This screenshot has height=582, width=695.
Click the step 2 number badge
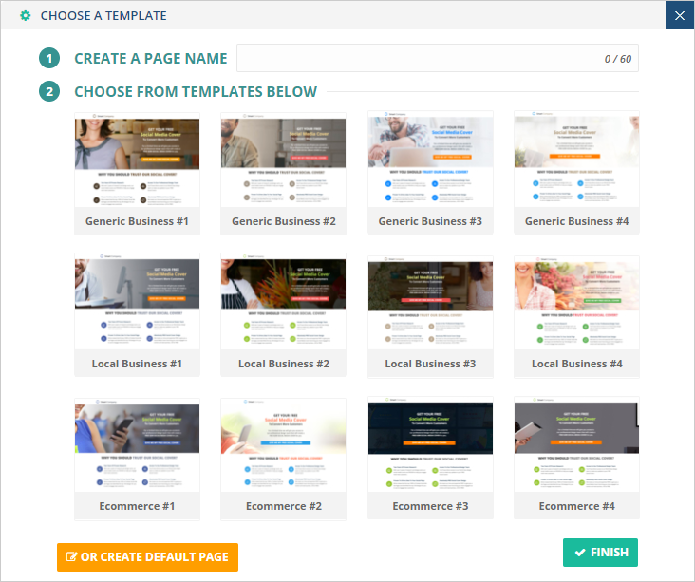click(x=49, y=92)
